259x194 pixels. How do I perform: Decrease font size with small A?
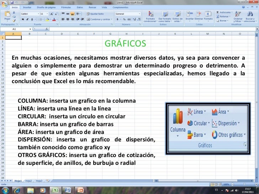pos(56,14)
